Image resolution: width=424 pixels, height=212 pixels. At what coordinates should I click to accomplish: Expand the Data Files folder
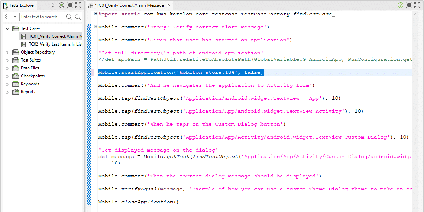(7, 68)
